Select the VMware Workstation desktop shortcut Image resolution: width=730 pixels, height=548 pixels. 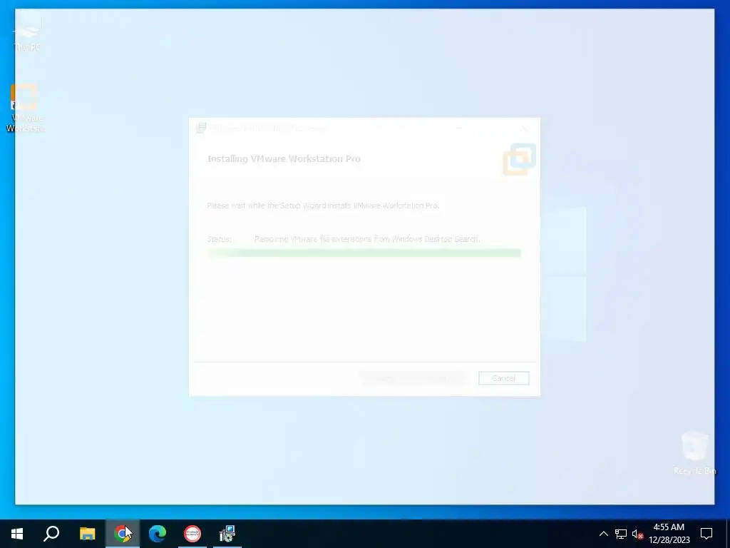click(x=25, y=108)
